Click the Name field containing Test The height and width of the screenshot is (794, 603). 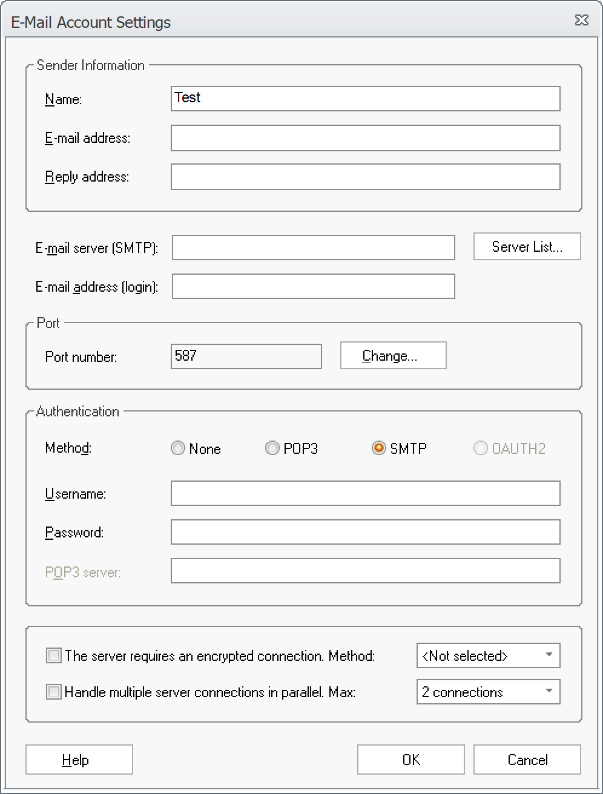pyautogui.click(x=365, y=99)
